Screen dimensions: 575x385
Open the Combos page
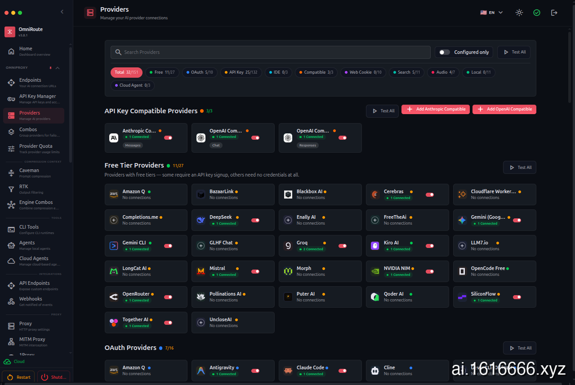[x=34, y=132]
